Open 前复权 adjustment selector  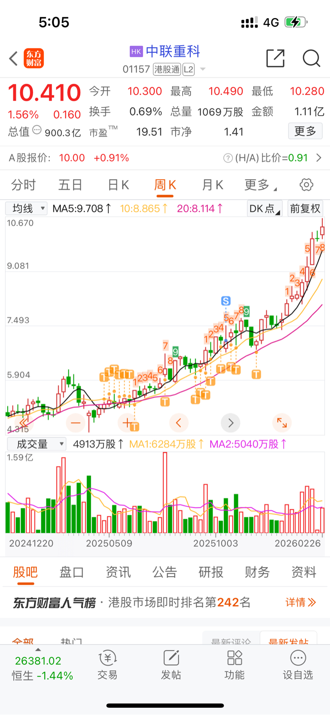click(x=306, y=209)
